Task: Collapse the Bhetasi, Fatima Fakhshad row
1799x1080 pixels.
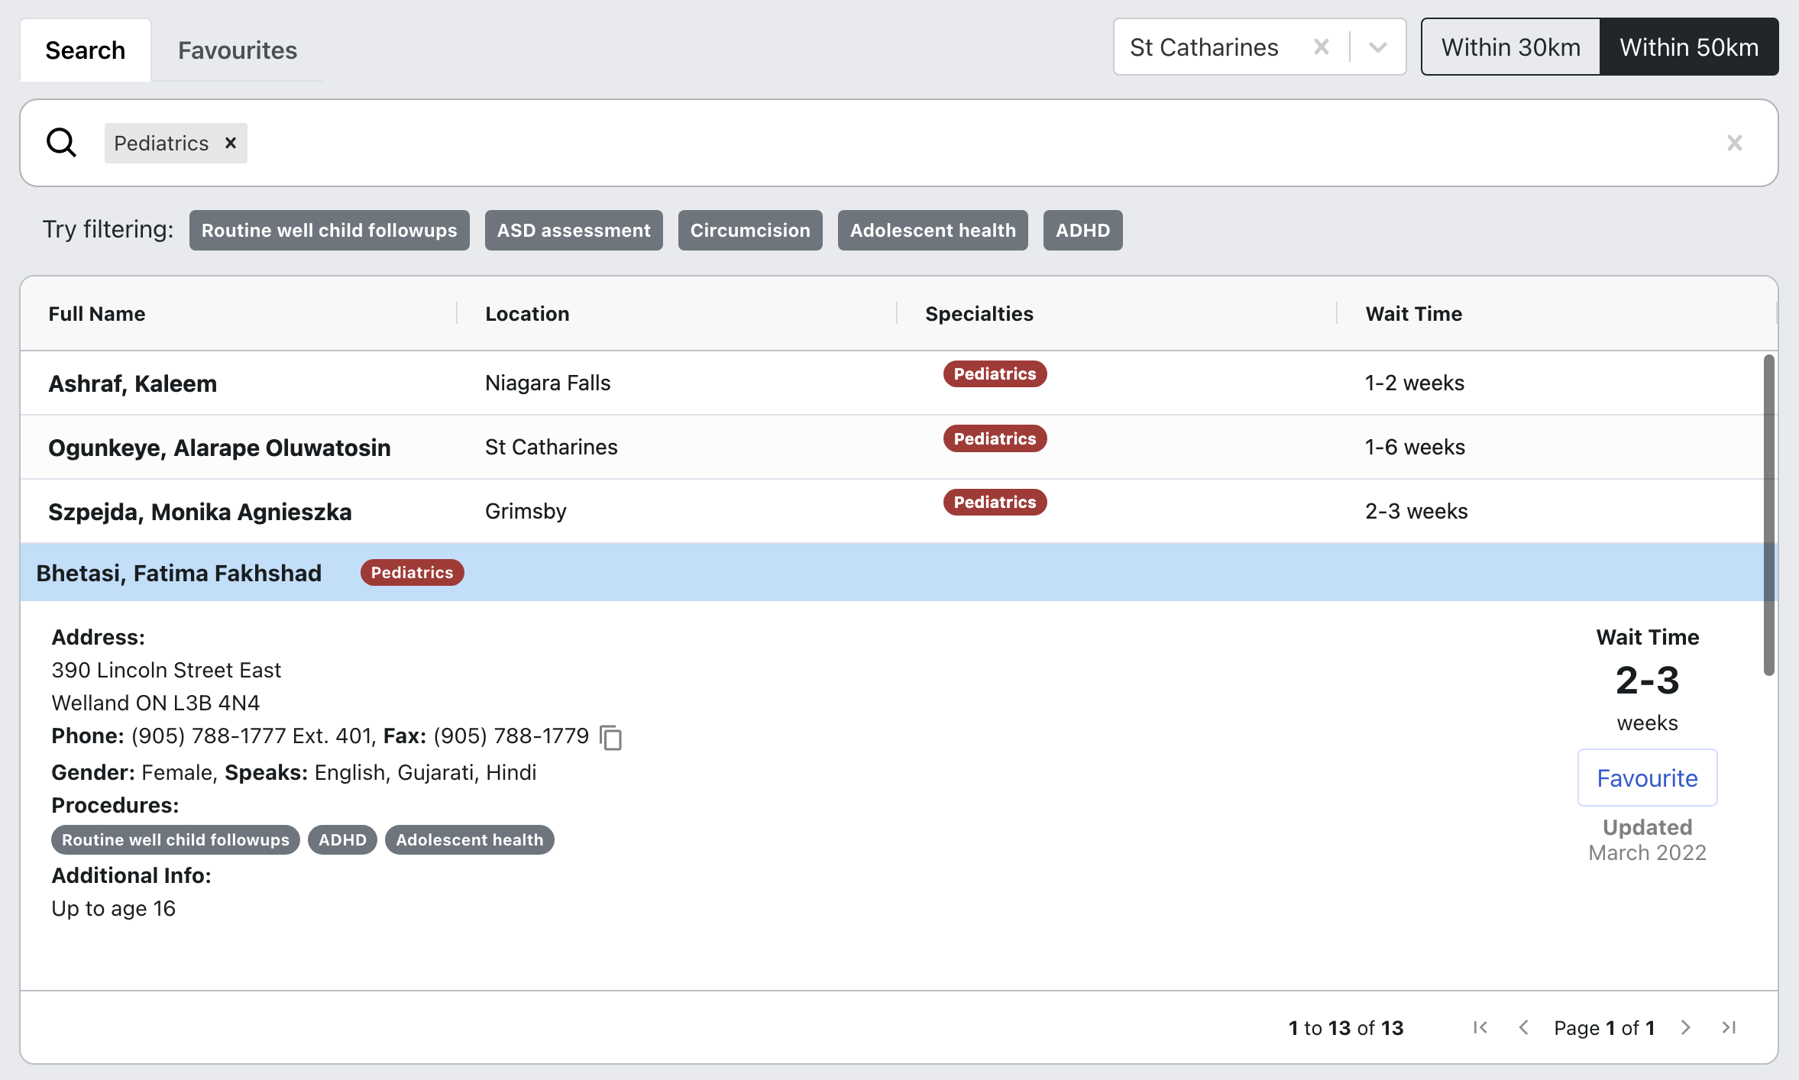Action: [x=179, y=573]
